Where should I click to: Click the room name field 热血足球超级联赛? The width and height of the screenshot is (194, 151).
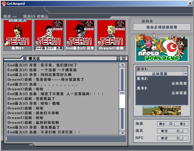point(162,27)
